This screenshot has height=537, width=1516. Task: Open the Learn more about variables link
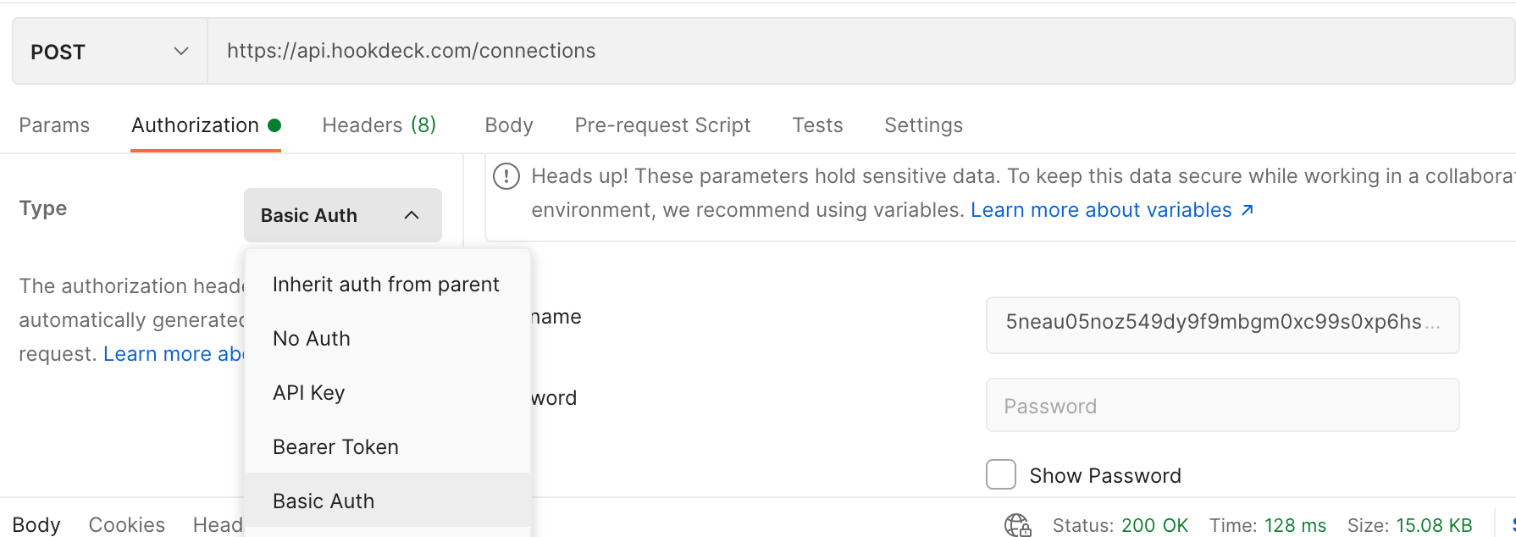click(x=1111, y=210)
